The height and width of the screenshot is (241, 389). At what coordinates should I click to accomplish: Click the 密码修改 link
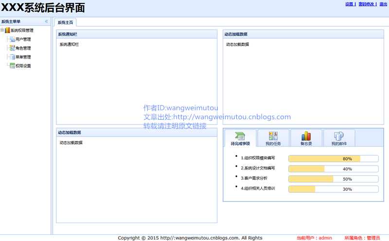pyautogui.click(x=367, y=4)
